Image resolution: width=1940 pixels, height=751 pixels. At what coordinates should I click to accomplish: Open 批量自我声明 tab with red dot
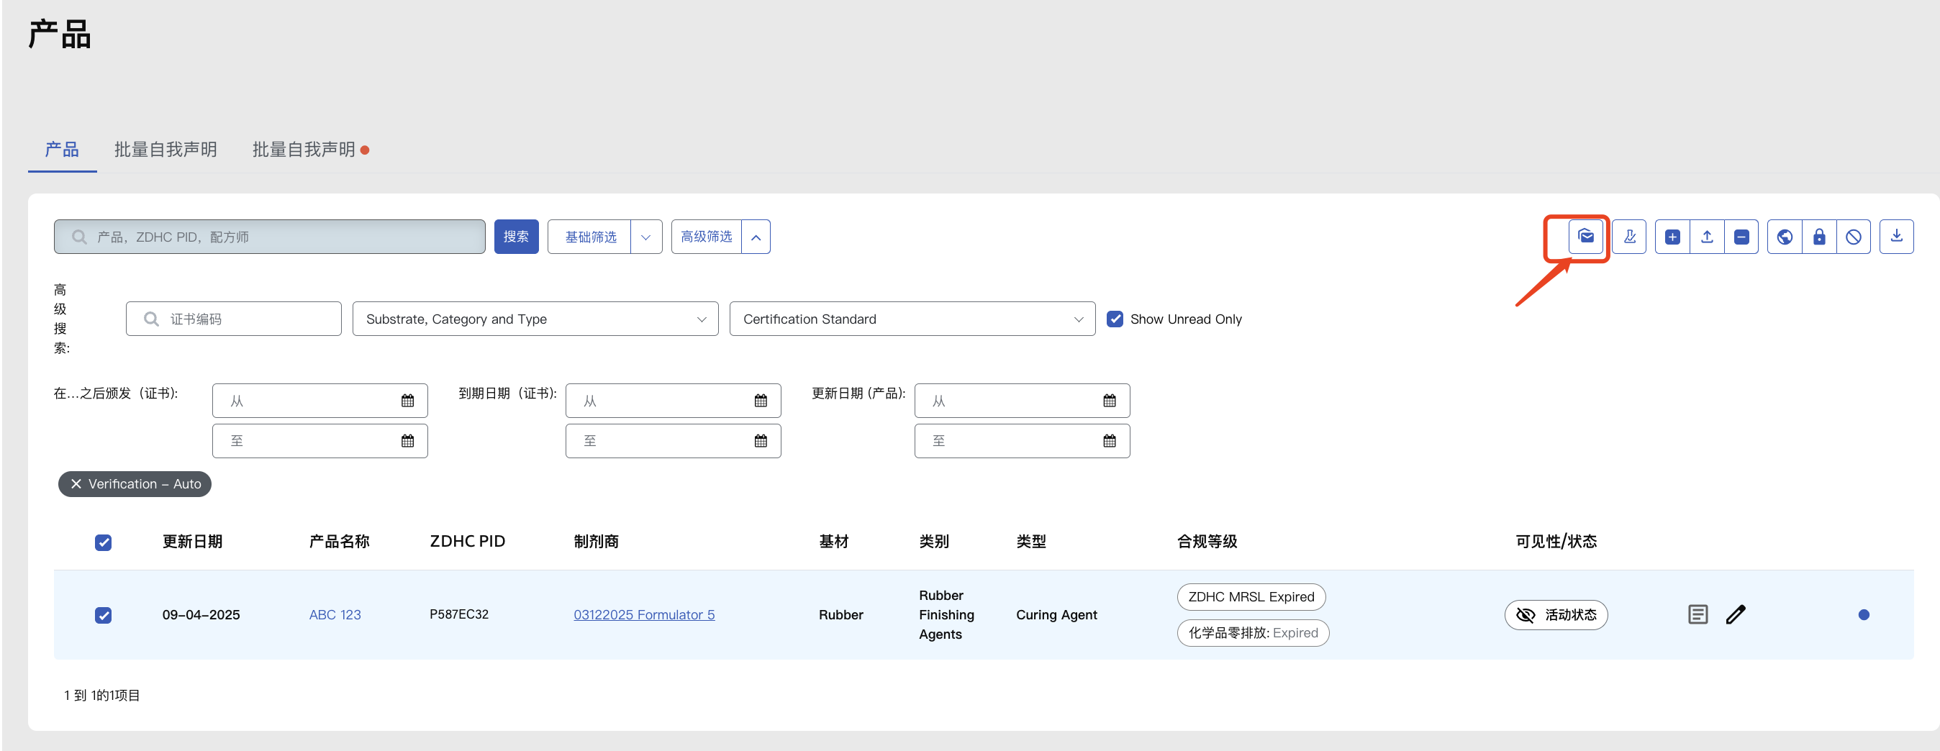coord(309,150)
